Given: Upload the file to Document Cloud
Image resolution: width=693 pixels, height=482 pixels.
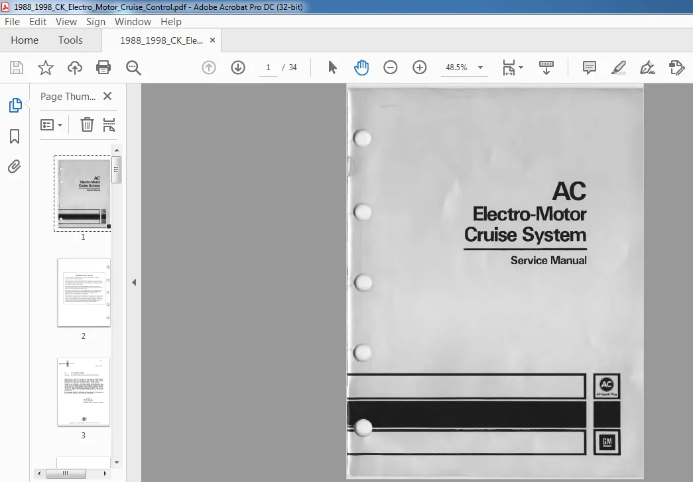Looking at the screenshot, I should (x=75, y=68).
